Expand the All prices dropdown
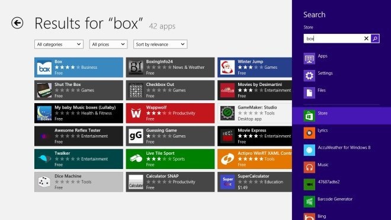 [x=108, y=44]
